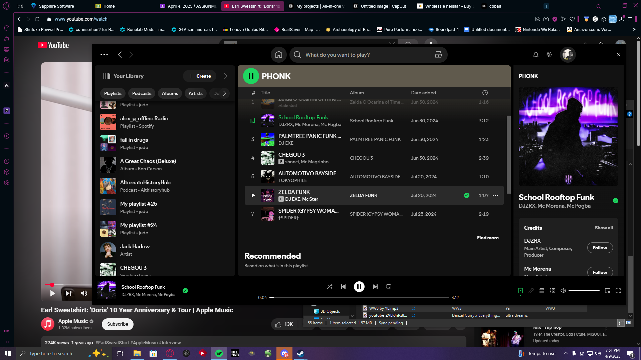
Task: Open the Connect to a device icon
Action: [553, 291]
